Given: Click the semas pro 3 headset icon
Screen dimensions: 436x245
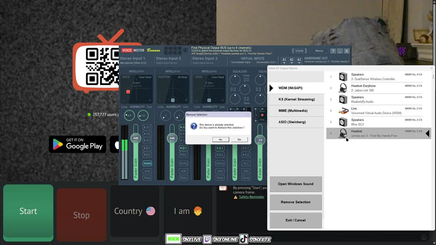Looking at the screenshot, I should click(343, 133).
